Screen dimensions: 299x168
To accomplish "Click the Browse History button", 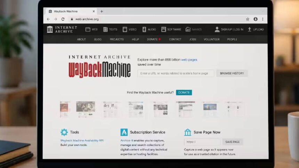I will click(x=232, y=73).
